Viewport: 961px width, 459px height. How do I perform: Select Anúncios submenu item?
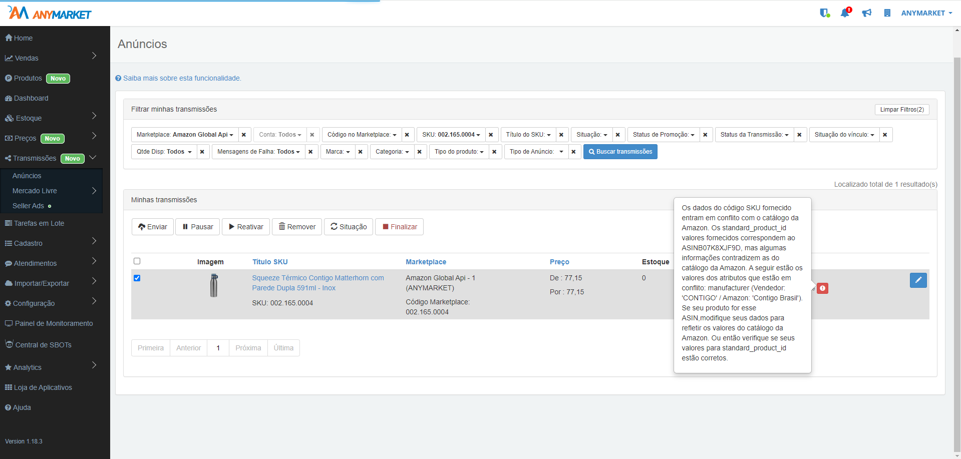(27, 176)
